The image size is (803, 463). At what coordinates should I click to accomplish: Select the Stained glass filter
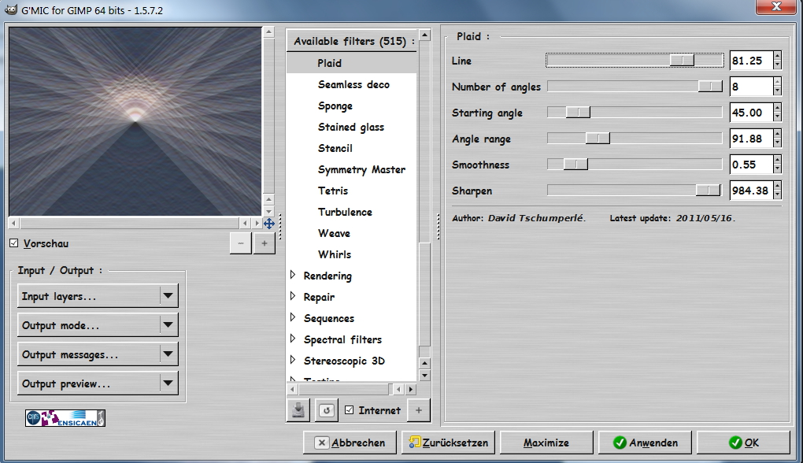click(x=350, y=128)
